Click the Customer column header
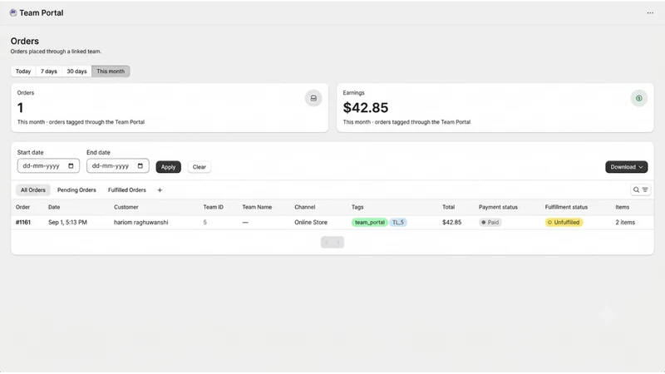The height and width of the screenshot is (374, 665). point(126,207)
